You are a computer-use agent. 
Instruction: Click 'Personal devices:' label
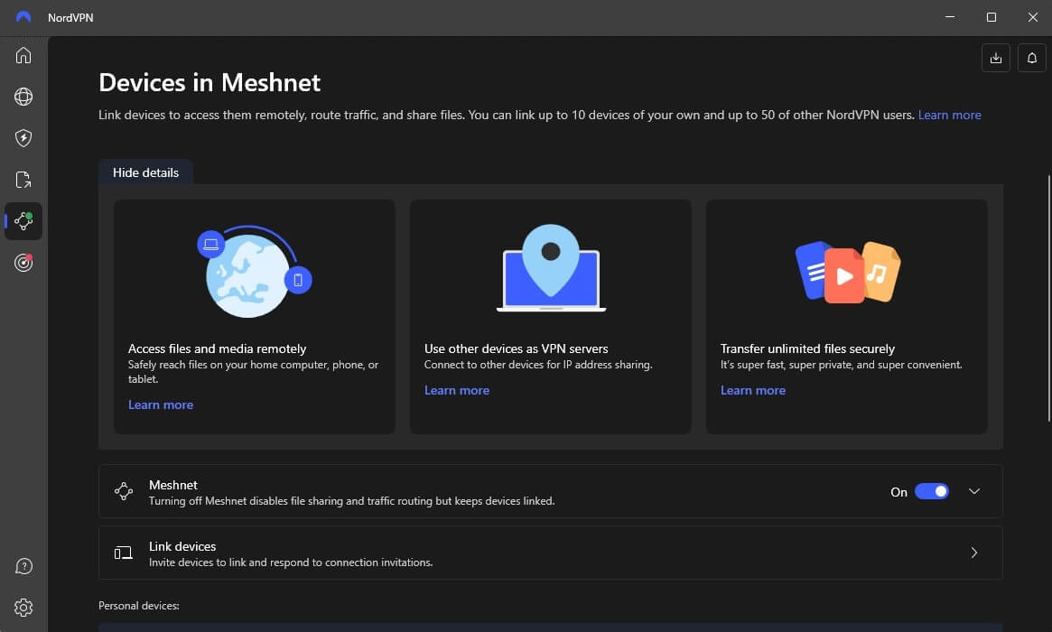139,606
